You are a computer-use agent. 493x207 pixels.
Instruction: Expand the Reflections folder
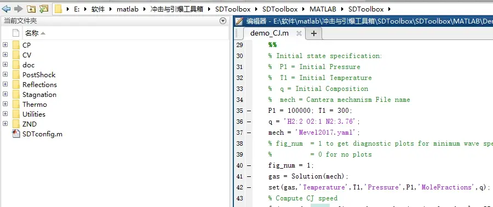[5, 84]
